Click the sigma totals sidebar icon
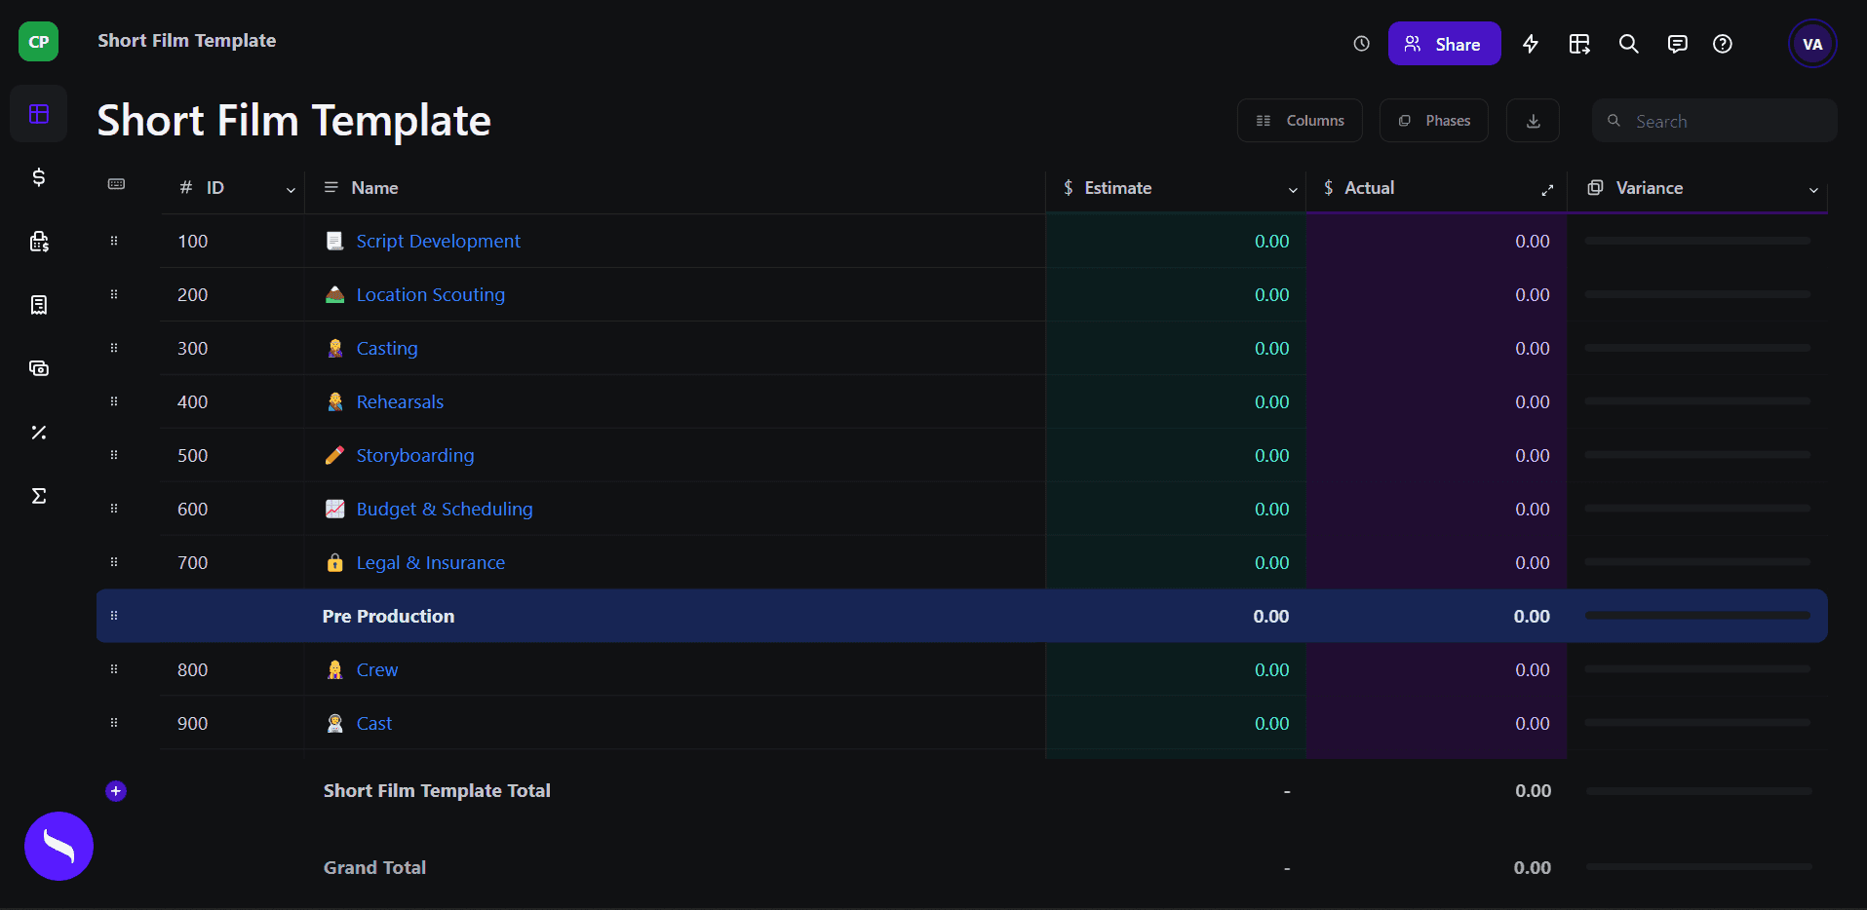This screenshot has height=910, width=1867. (x=39, y=496)
